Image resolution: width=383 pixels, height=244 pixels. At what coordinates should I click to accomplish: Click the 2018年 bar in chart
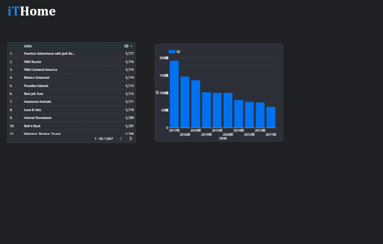(x=196, y=104)
